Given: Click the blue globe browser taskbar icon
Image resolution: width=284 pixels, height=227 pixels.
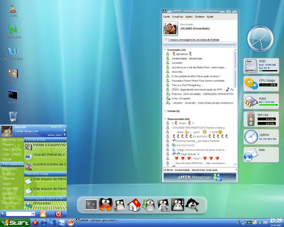Looking at the screenshot, I should click(x=44, y=222).
